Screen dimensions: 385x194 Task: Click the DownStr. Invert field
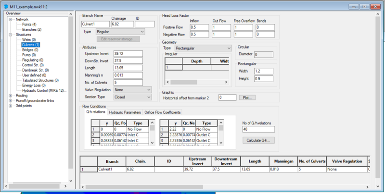128,61
